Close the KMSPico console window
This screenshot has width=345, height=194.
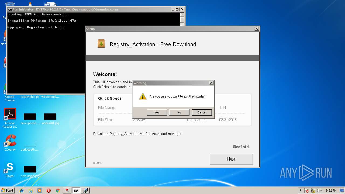tap(182, 9)
